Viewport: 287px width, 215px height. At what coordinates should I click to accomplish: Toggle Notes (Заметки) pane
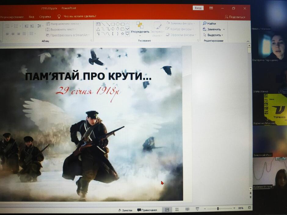click(x=125, y=210)
